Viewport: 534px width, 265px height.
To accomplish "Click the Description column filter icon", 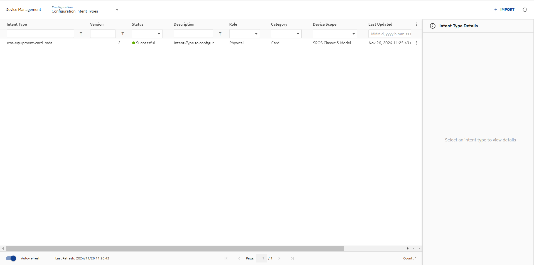I will point(220,34).
